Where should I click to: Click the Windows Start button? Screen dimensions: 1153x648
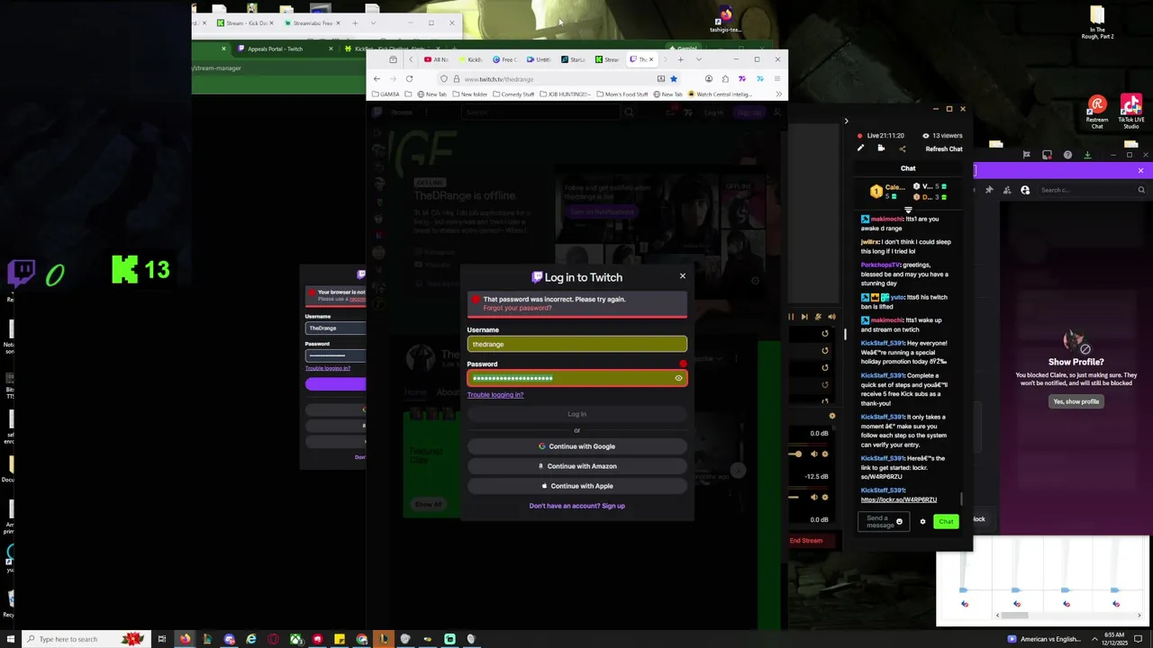[x=11, y=639]
